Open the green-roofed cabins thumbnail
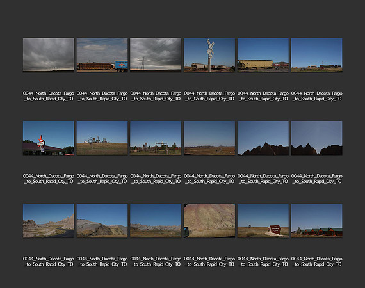This screenshot has height=288, width=365. coord(316,221)
